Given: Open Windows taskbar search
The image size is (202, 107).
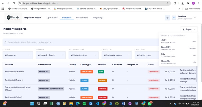Looking at the screenshot, I should click(39, 104).
